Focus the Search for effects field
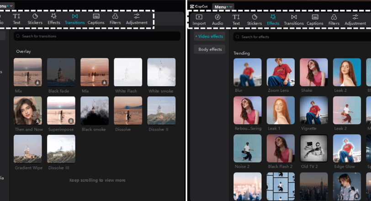 coord(302,37)
